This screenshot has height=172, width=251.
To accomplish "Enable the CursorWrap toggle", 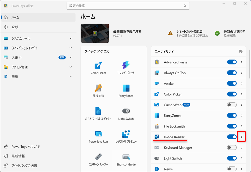I will click(x=232, y=105).
